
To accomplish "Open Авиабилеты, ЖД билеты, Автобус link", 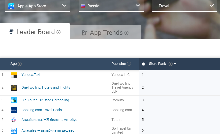I will pos(49,120).
